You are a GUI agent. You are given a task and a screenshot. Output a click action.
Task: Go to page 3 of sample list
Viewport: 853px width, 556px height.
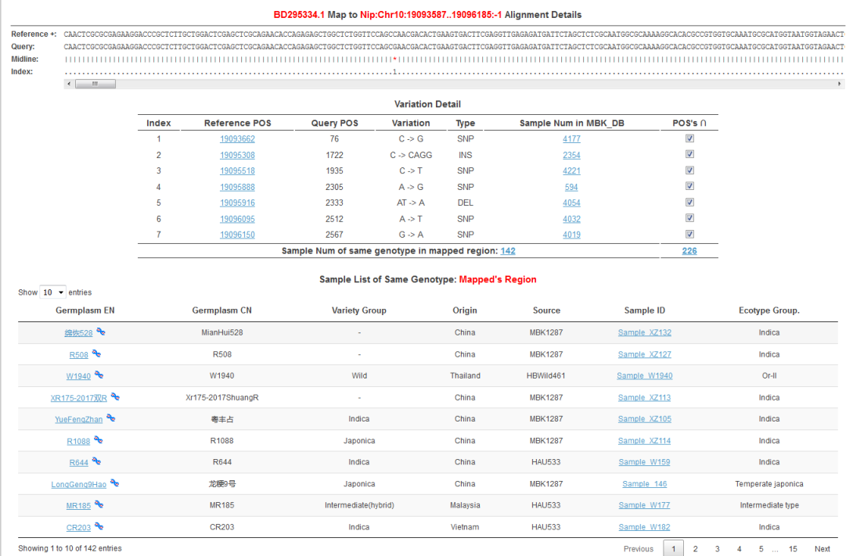(x=717, y=549)
